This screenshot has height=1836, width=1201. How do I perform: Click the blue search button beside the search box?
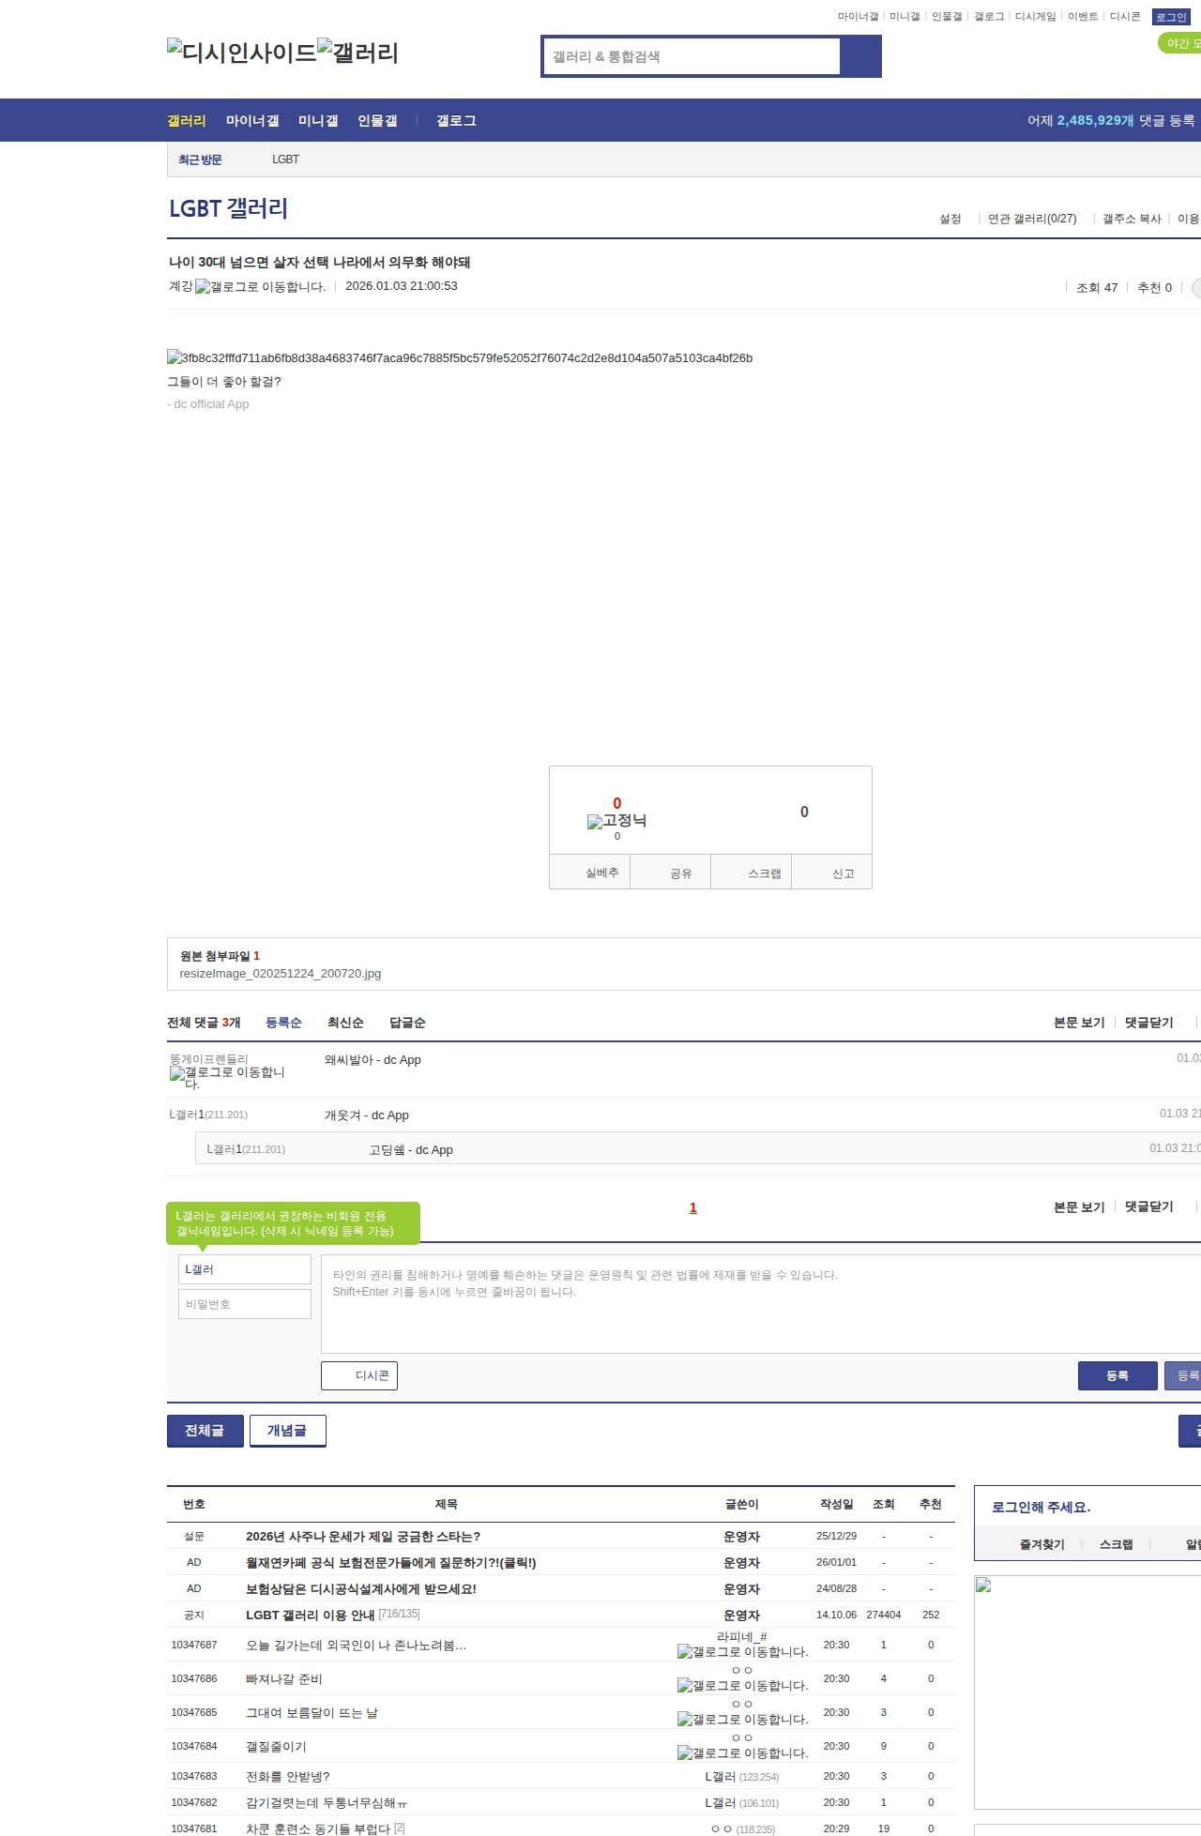(x=860, y=56)
